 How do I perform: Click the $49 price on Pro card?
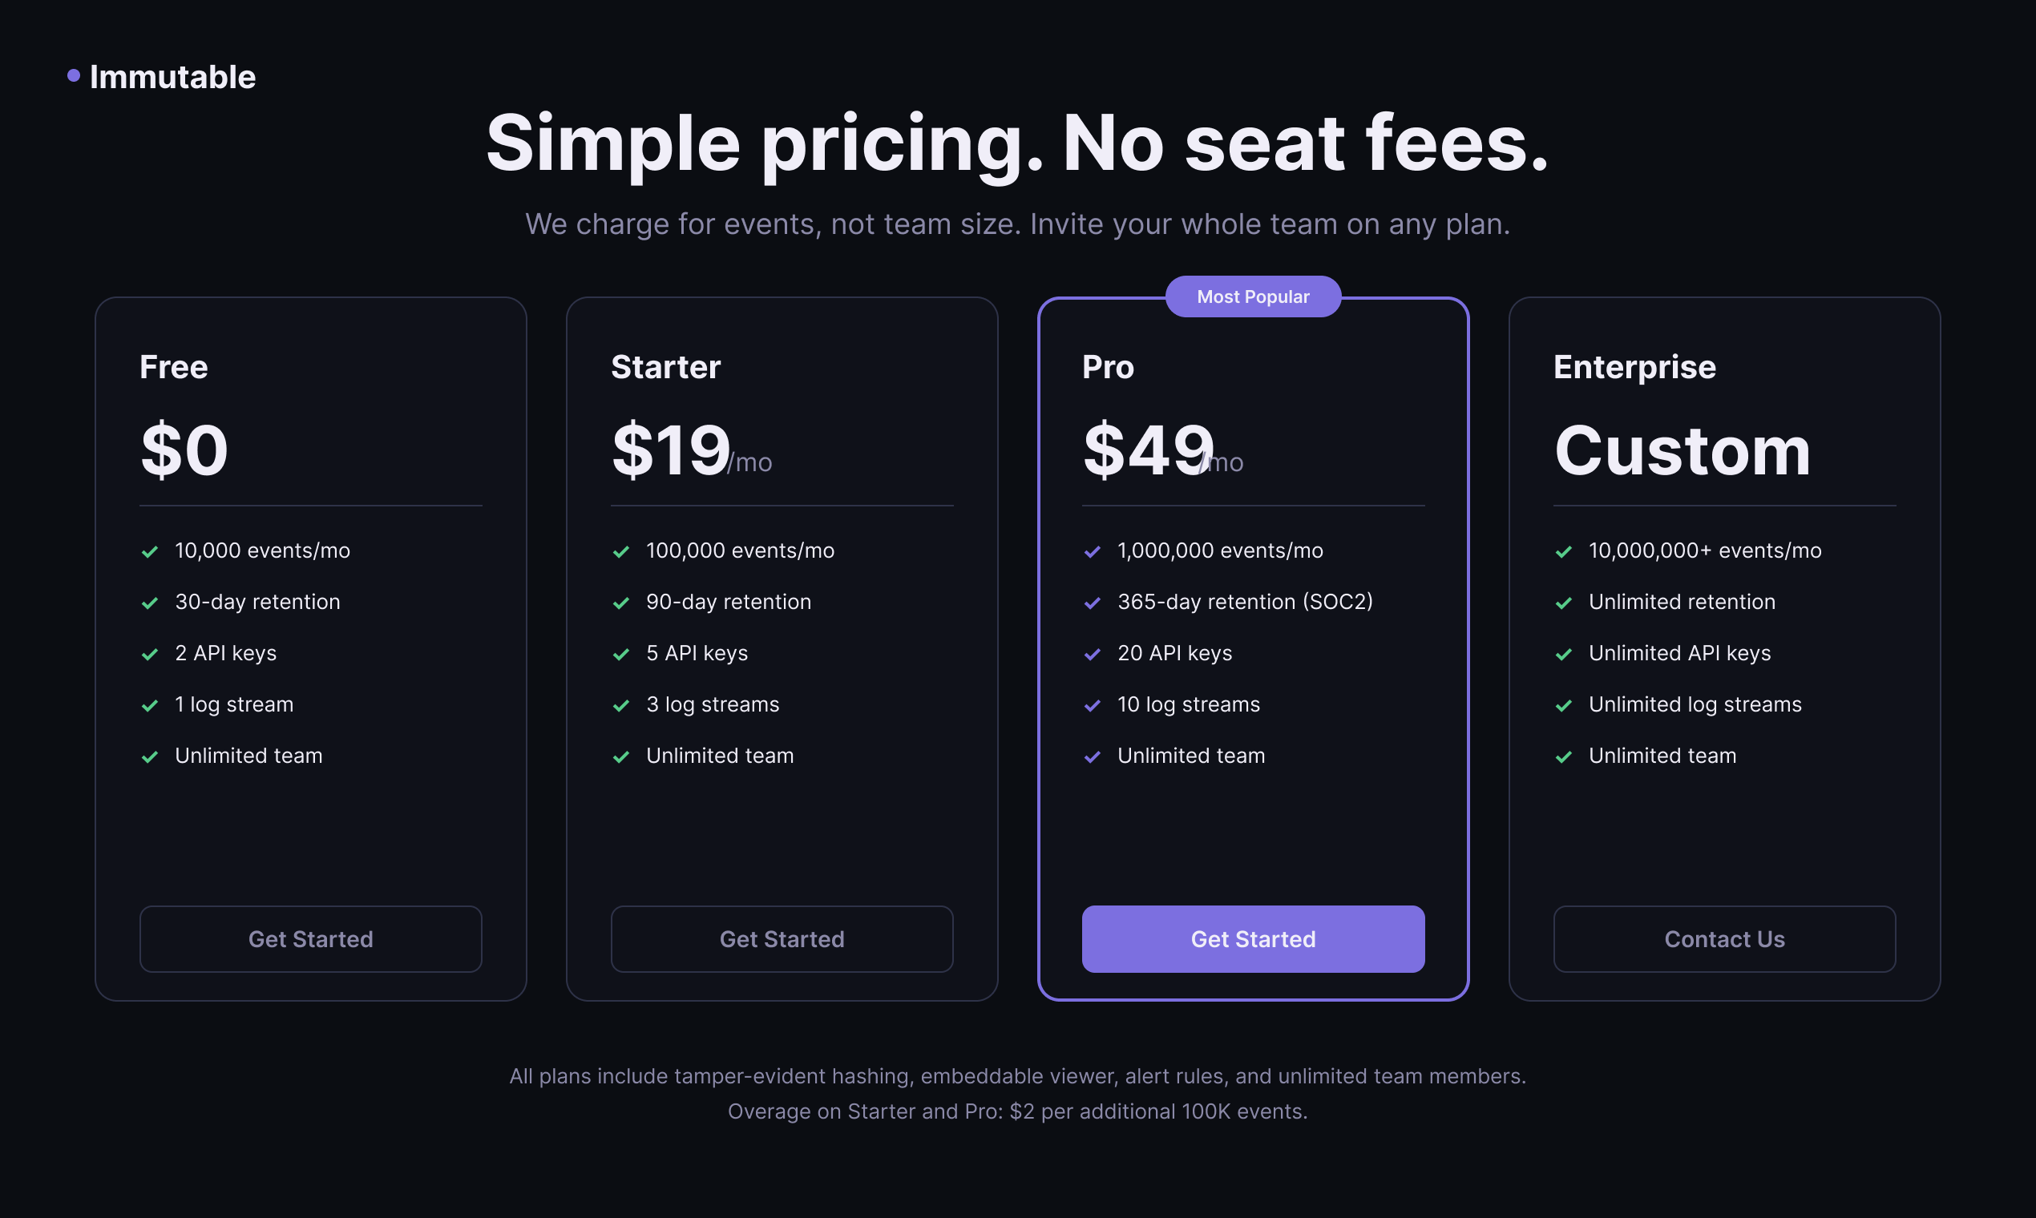tap(1148, 450)
